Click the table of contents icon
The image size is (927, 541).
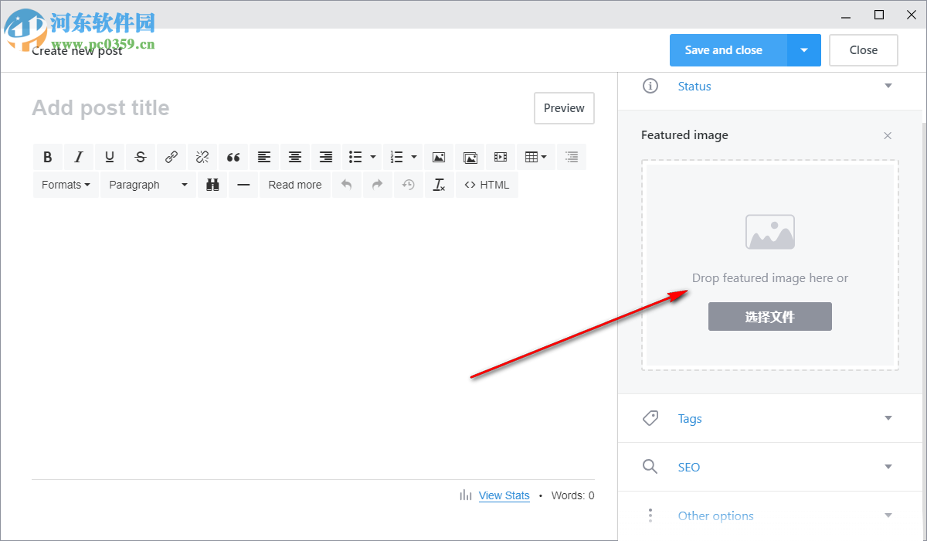[x=572, y=157]
